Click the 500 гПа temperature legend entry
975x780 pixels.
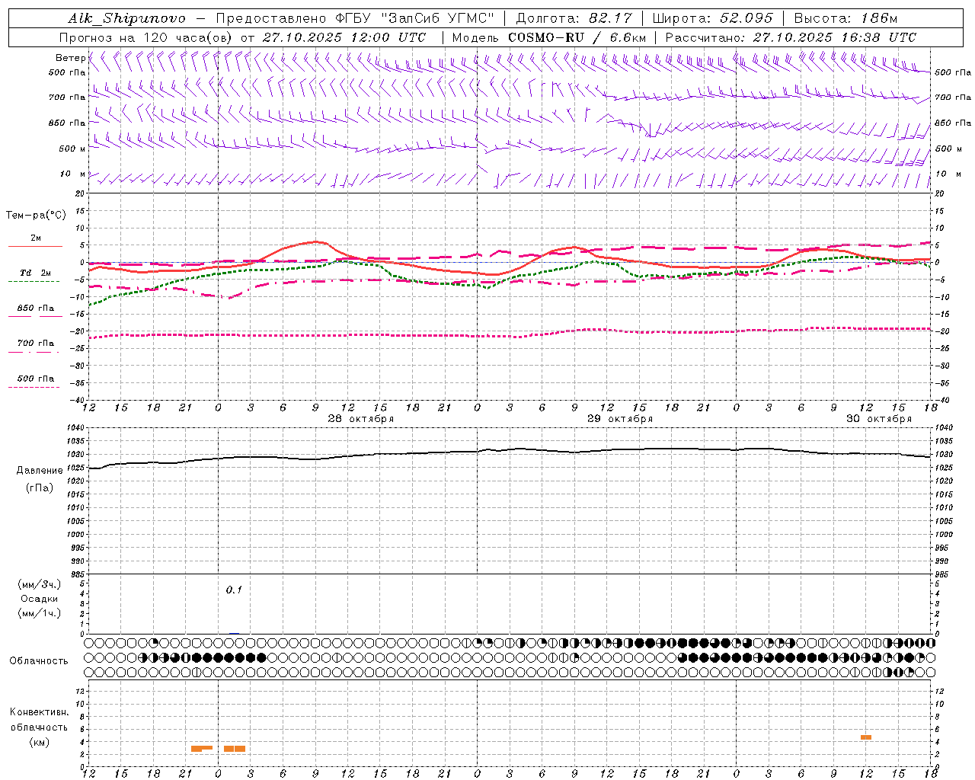[36, 379]
